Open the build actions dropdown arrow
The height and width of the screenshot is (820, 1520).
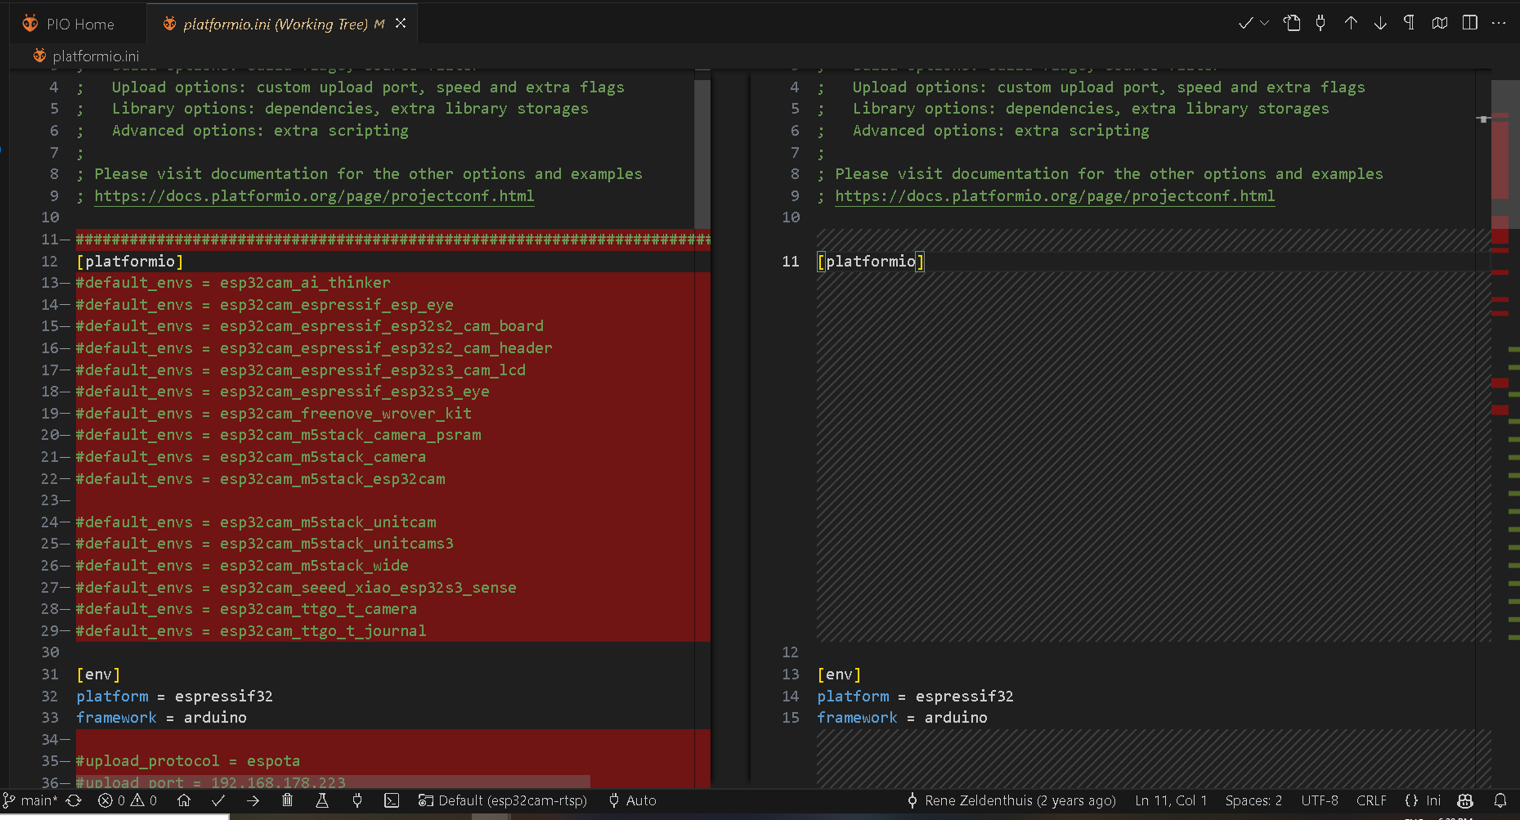point(1264,23)
